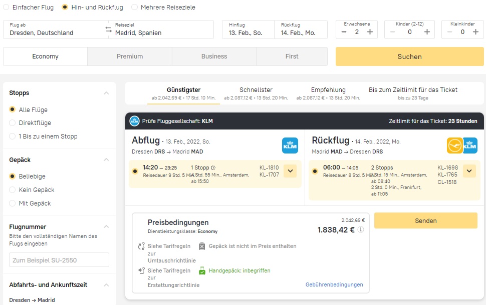Collapse the Stopps filter section
Viewport: 486px width, 306px height.
[x=106, y=93]
